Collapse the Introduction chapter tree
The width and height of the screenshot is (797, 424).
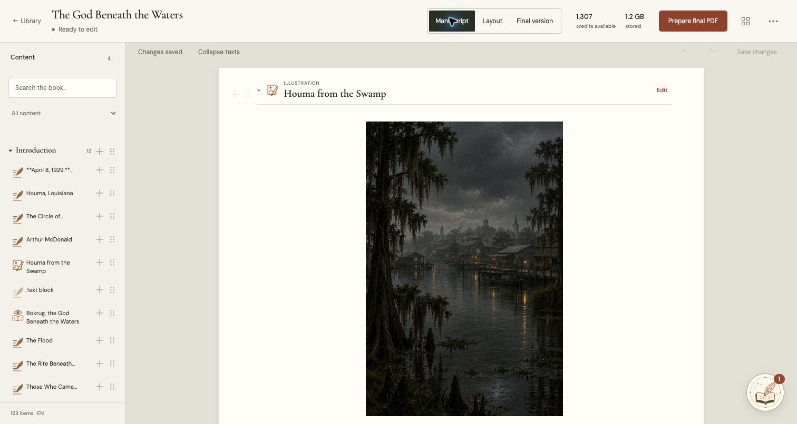point(10,150)
